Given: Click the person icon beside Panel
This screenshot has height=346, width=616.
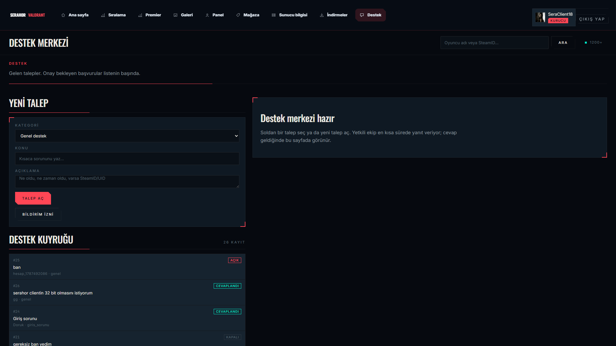Looking at the screenshot, I should [x=207, y=15].
